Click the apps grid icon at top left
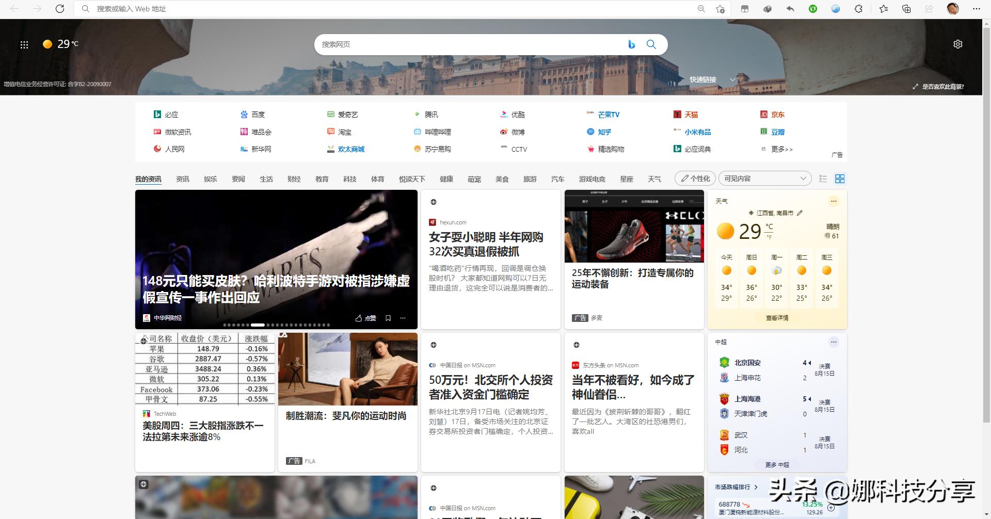 coord(24,44)
